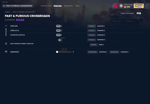
Task: Click the purple gamepad speed icon
Action: (6, 52)
